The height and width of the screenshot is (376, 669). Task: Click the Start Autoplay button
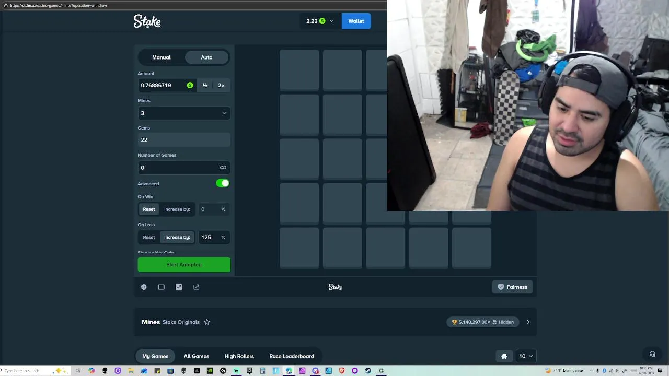tap(184, 265)
